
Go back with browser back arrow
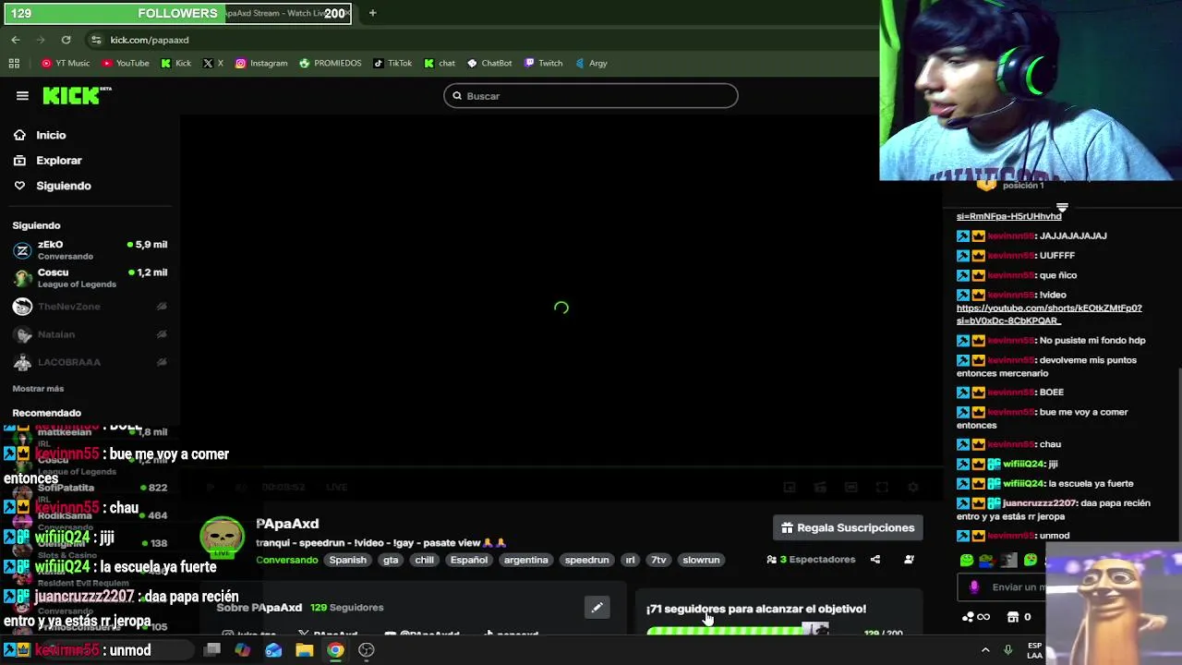click(x=16, y=40)
